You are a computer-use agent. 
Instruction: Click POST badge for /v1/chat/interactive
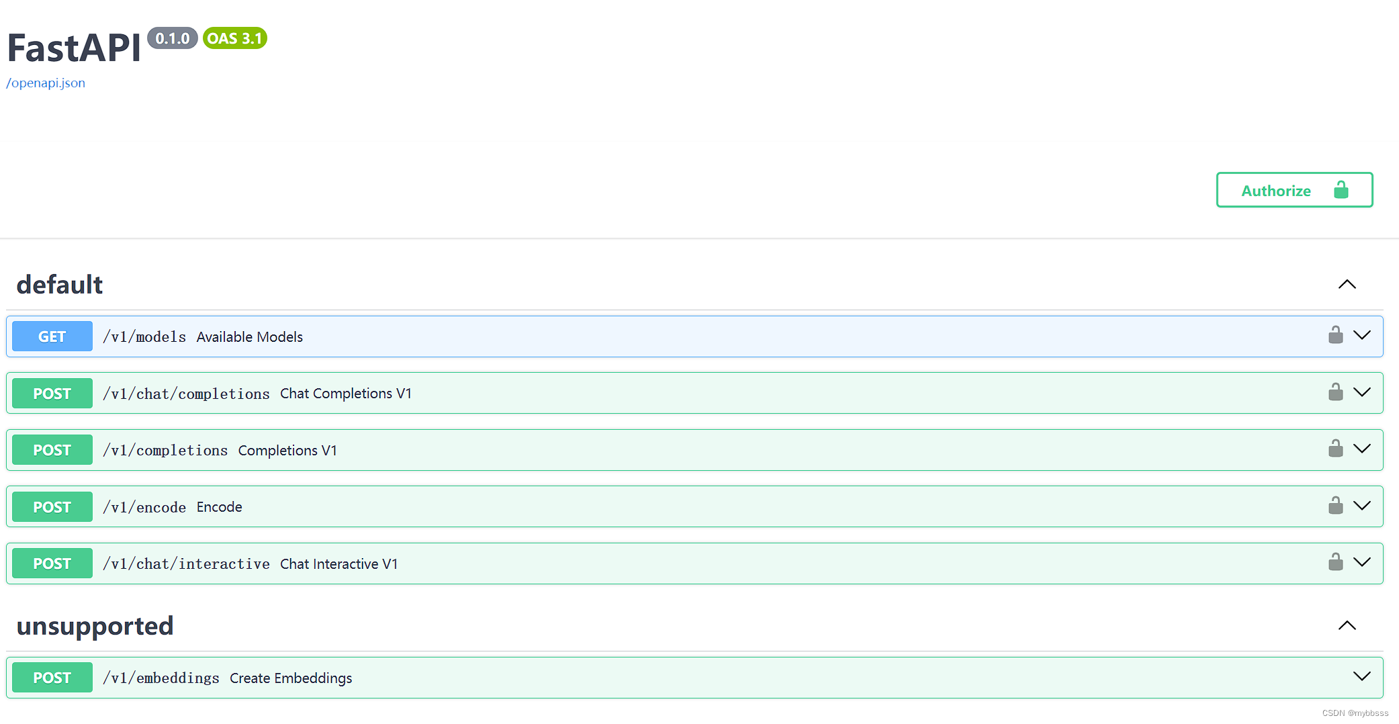tap(52, 563)
